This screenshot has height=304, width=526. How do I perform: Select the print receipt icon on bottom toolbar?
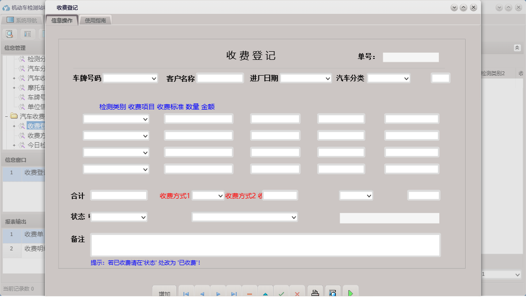coord(315,293)
